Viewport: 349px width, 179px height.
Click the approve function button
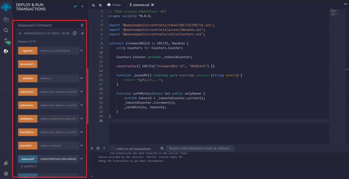pyautogui.click(x=28, y=51)
